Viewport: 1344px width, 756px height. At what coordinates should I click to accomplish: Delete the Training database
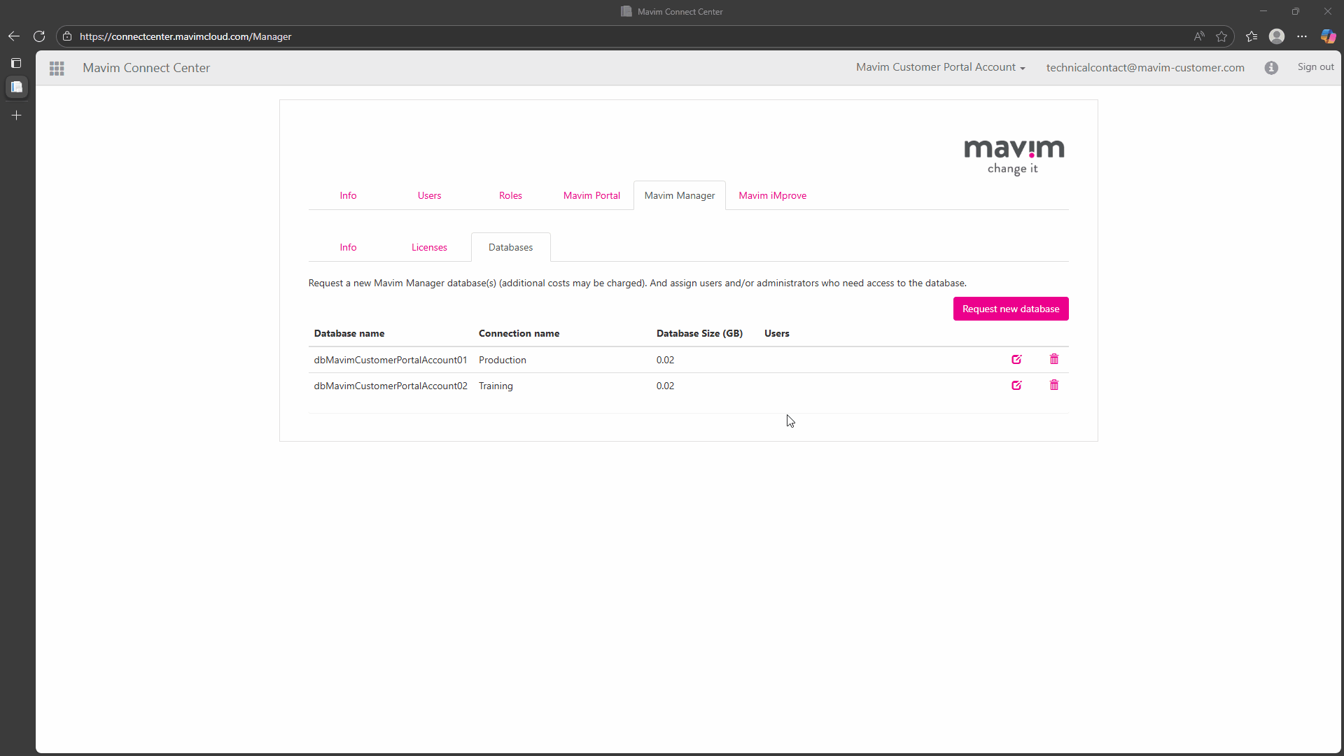[1054, 385]
